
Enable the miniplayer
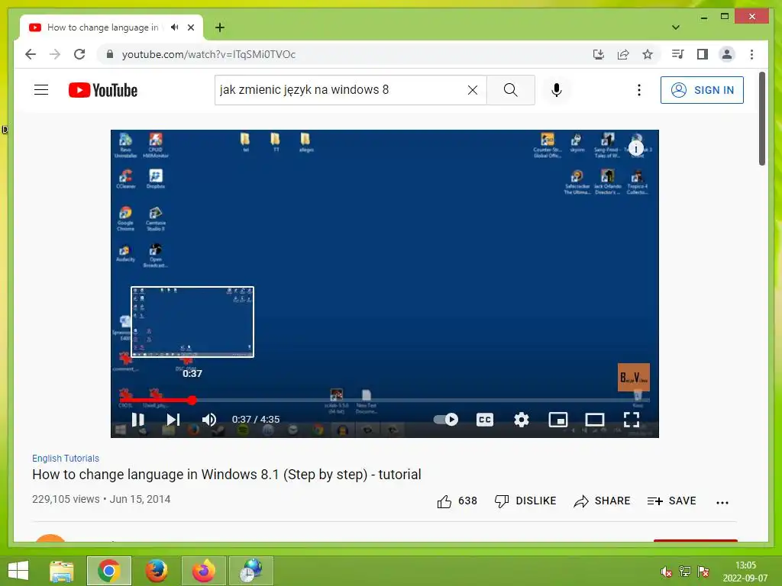[x=558, y=420]
